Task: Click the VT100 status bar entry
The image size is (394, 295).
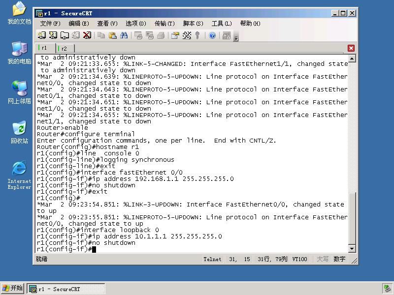Action: coord(299,259)
